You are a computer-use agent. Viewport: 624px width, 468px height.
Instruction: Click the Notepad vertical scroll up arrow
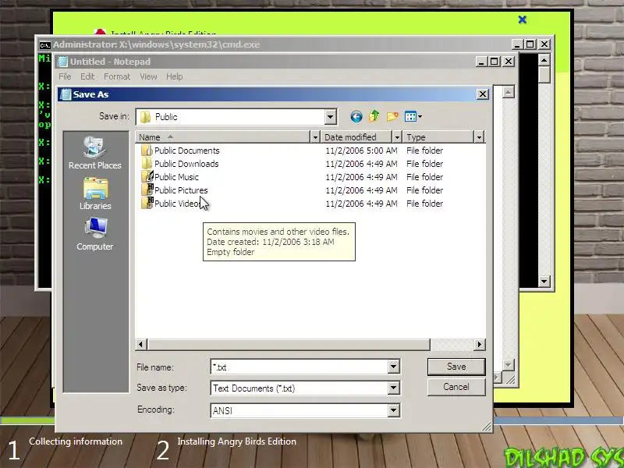coord(509,92)
